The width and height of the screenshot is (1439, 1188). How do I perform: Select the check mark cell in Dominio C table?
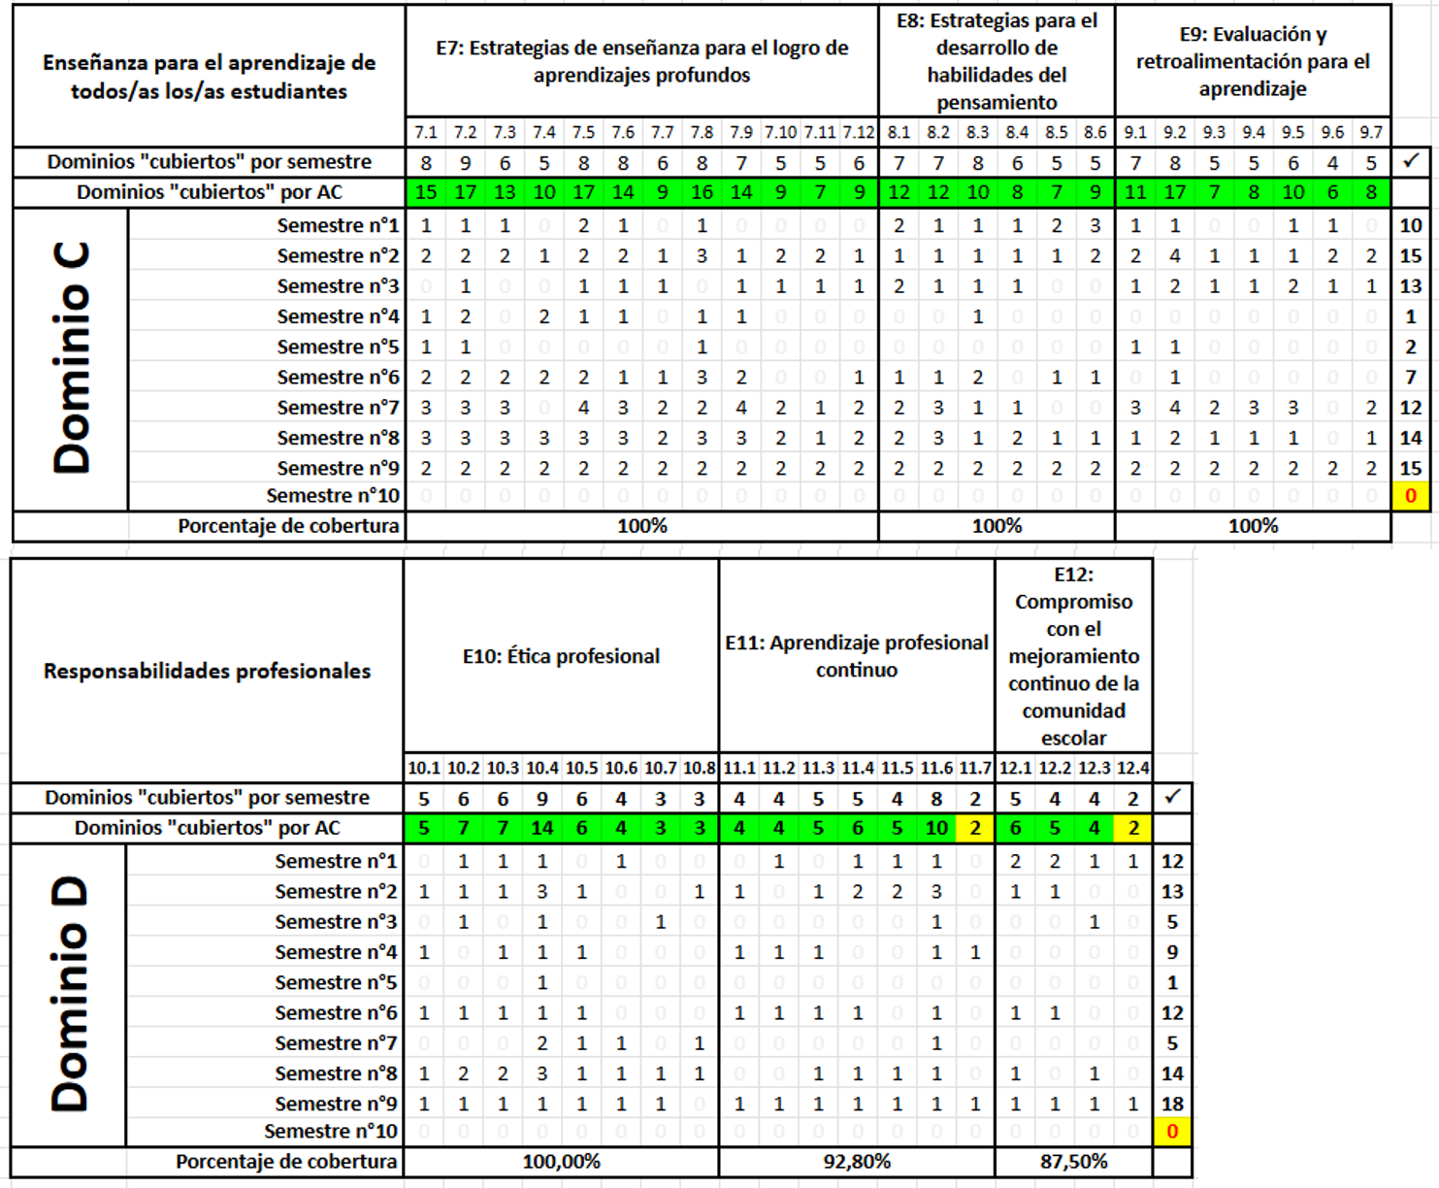tap(1411, 161)
